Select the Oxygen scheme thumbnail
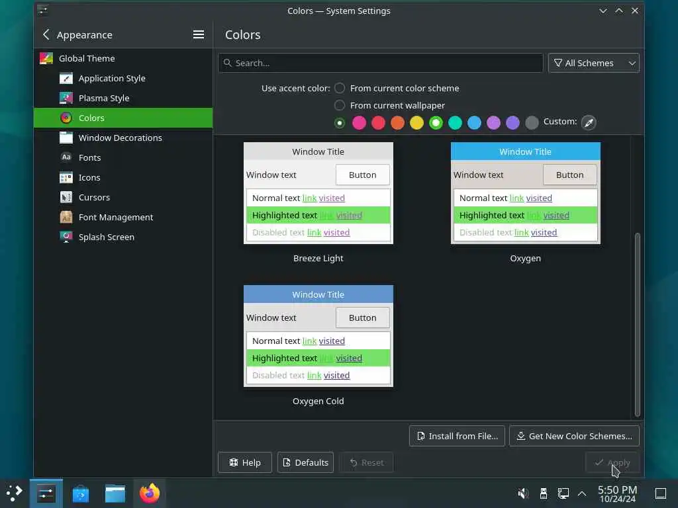The width and height of the screenshot is (678, 508). (525, 193)
